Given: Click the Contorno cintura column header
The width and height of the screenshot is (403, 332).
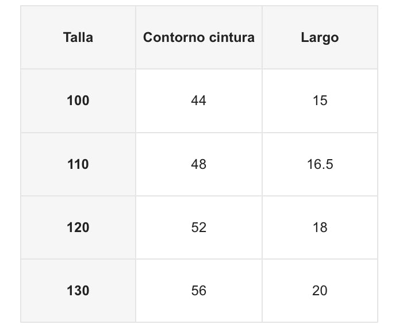Looking at the screenshot, I should [199, 38].
